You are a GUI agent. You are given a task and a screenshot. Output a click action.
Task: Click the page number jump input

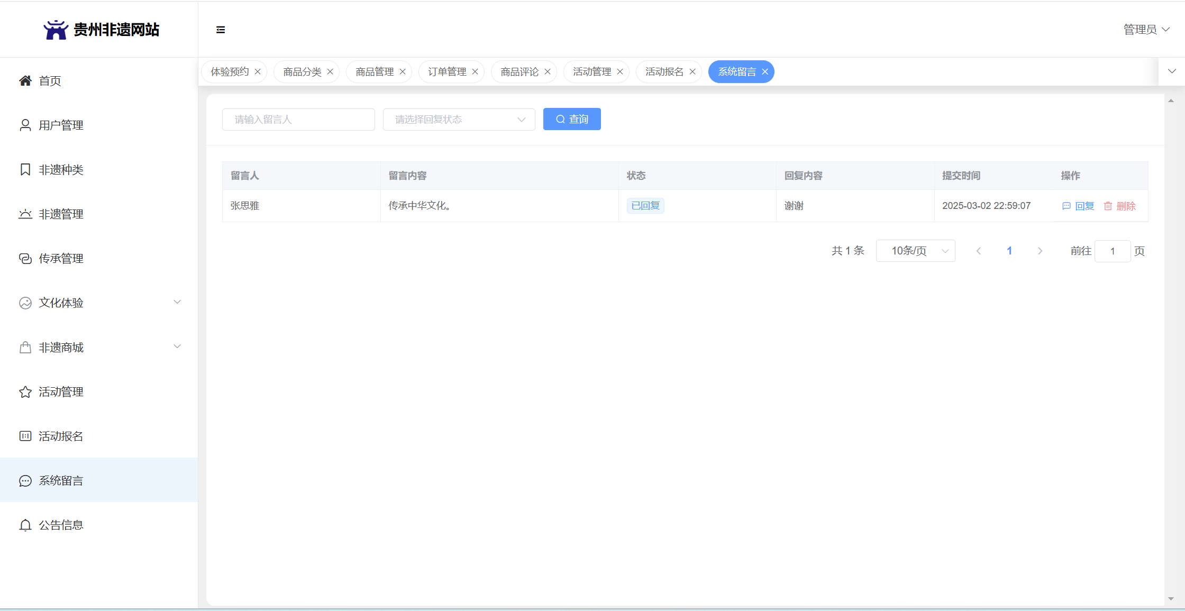coord(1113,251)
